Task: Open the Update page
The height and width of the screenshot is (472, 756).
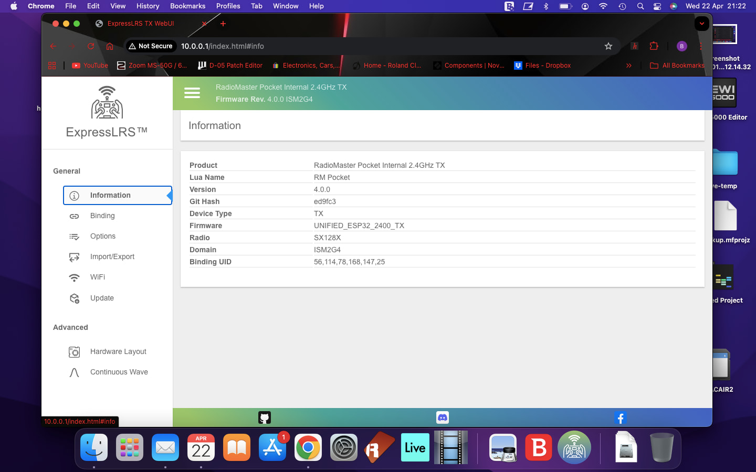Action: point(102,298)
